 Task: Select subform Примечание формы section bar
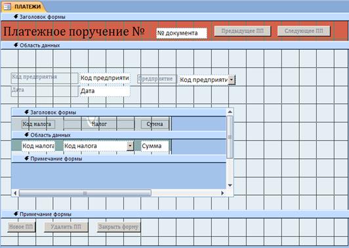tap(119, 159)
